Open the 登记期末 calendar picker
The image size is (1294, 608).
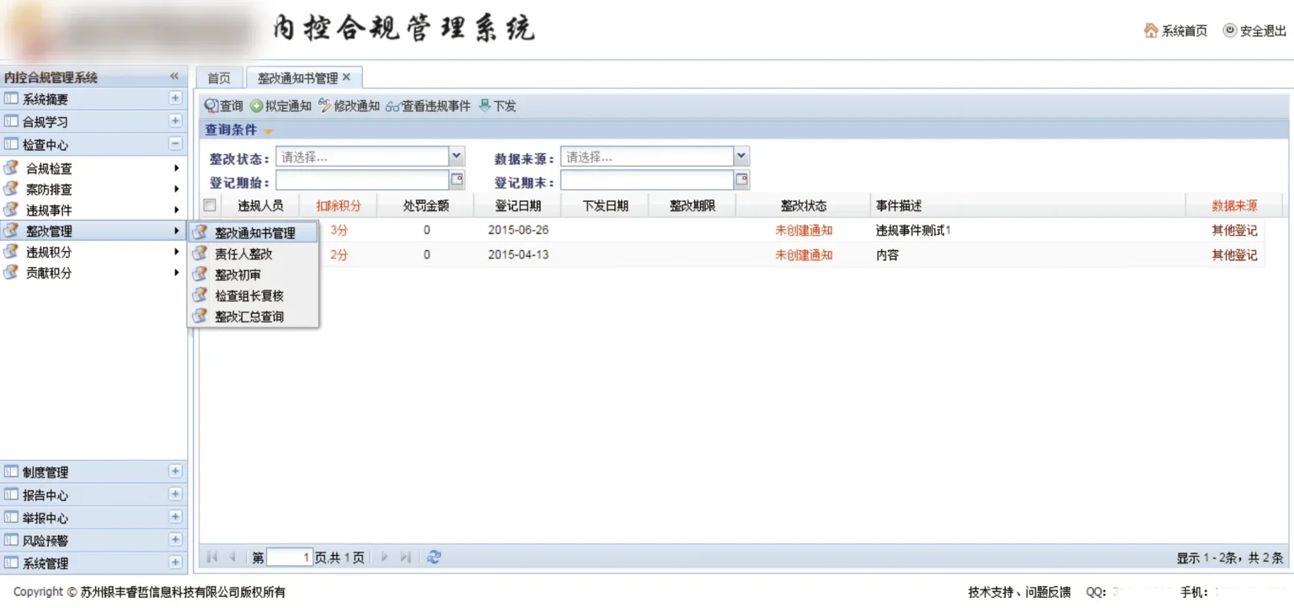742,179
